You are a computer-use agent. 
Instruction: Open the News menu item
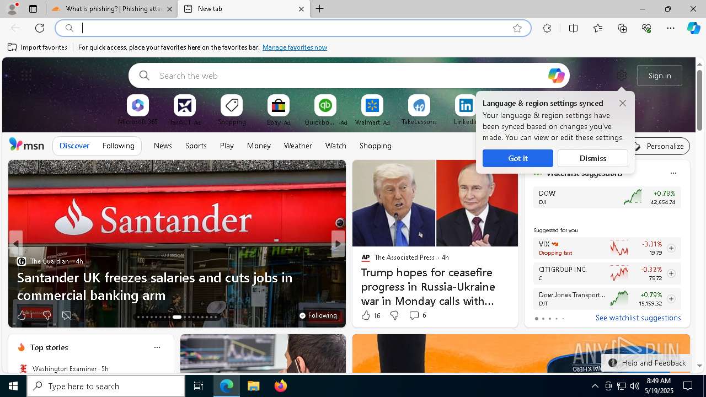tap(163, 146)
